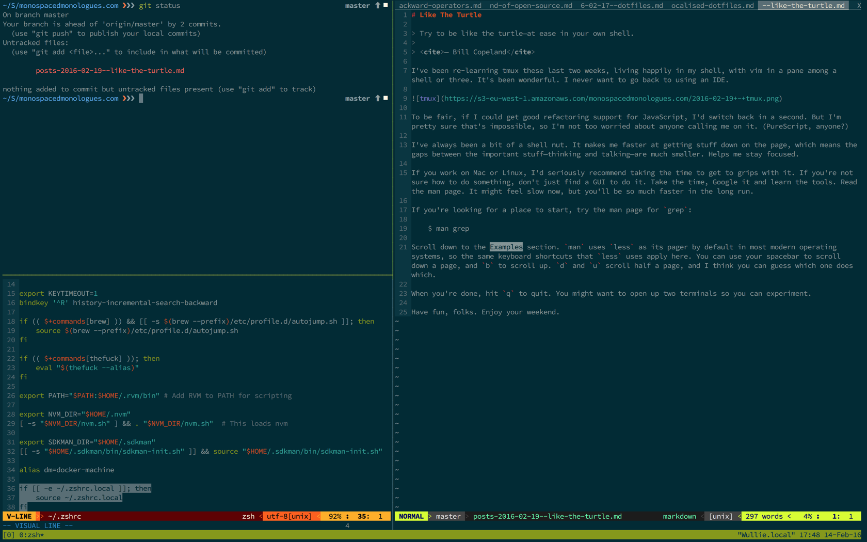This screenshot has height=542, width=867.
Task: Click the V-LINE mode indicator
Action: pyautogui.click(x=19, y=516)
